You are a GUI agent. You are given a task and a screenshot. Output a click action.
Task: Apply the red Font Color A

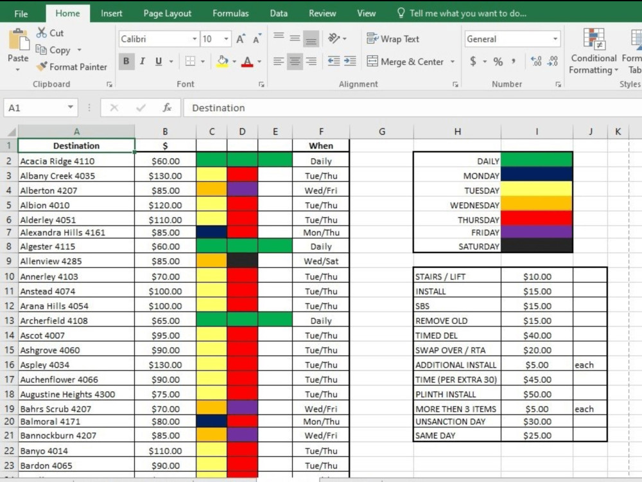point(247,61)
